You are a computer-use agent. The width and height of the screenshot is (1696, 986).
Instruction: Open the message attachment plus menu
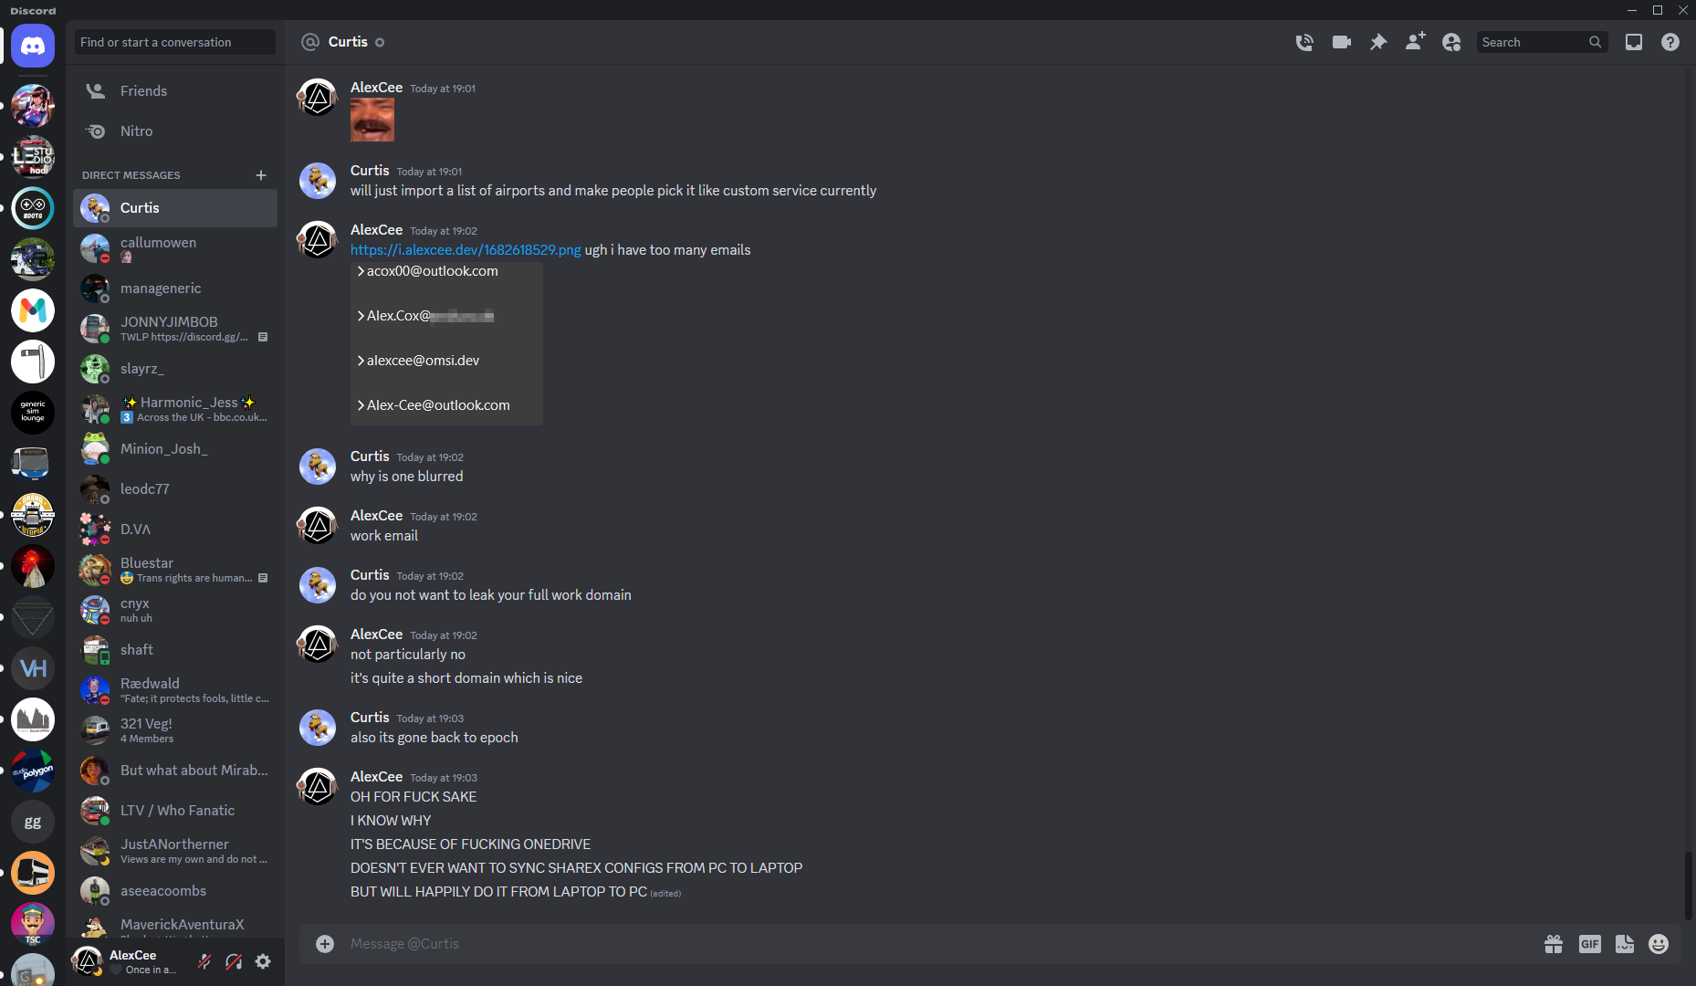(325, 944)
